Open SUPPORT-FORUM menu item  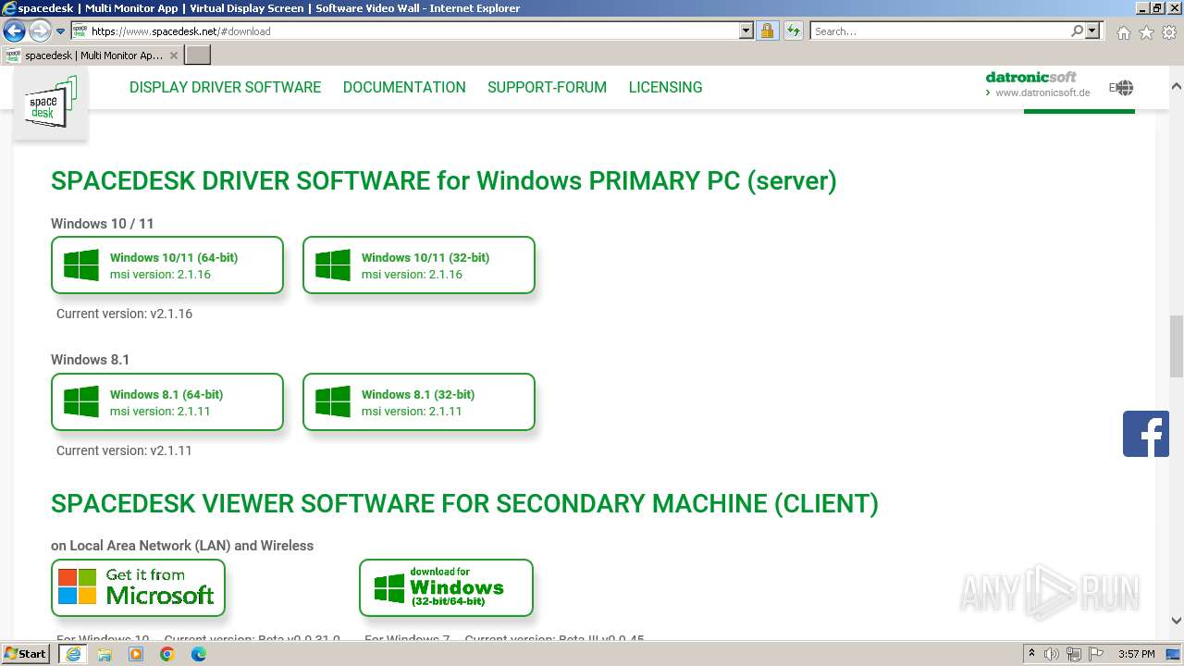click(547, 87)
